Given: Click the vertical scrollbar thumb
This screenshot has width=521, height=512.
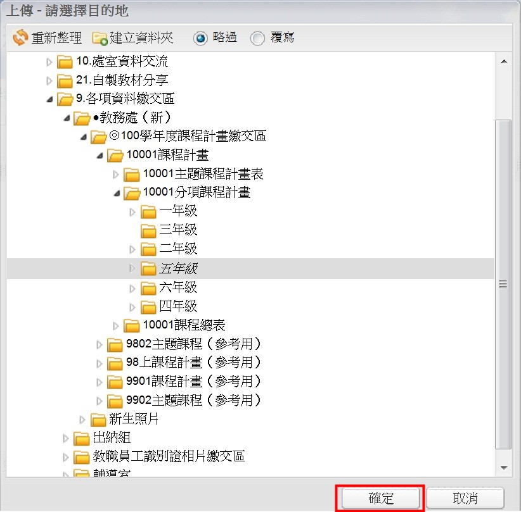Looking at the screenshot, I should pyautogui.click(x=504, y=285).
